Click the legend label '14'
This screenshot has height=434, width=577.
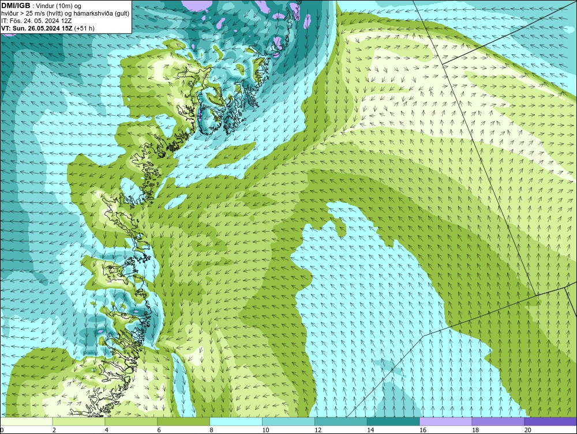click(x=370, y=430)
